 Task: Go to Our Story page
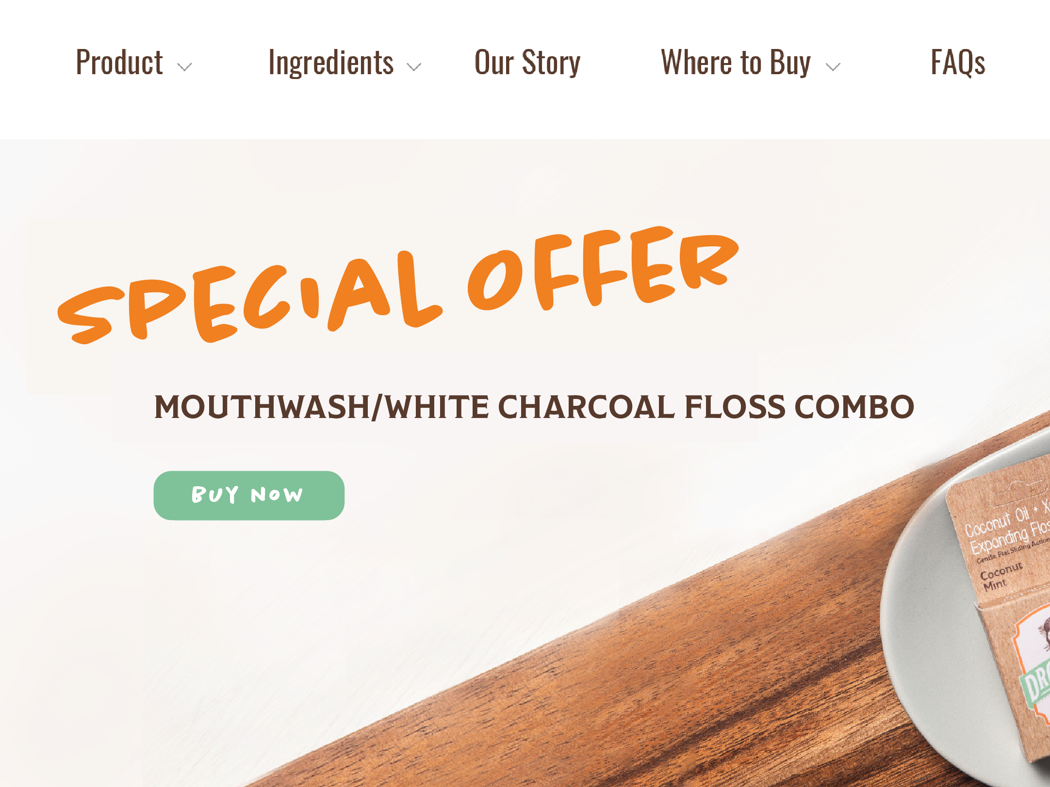[x=527, y=63]
